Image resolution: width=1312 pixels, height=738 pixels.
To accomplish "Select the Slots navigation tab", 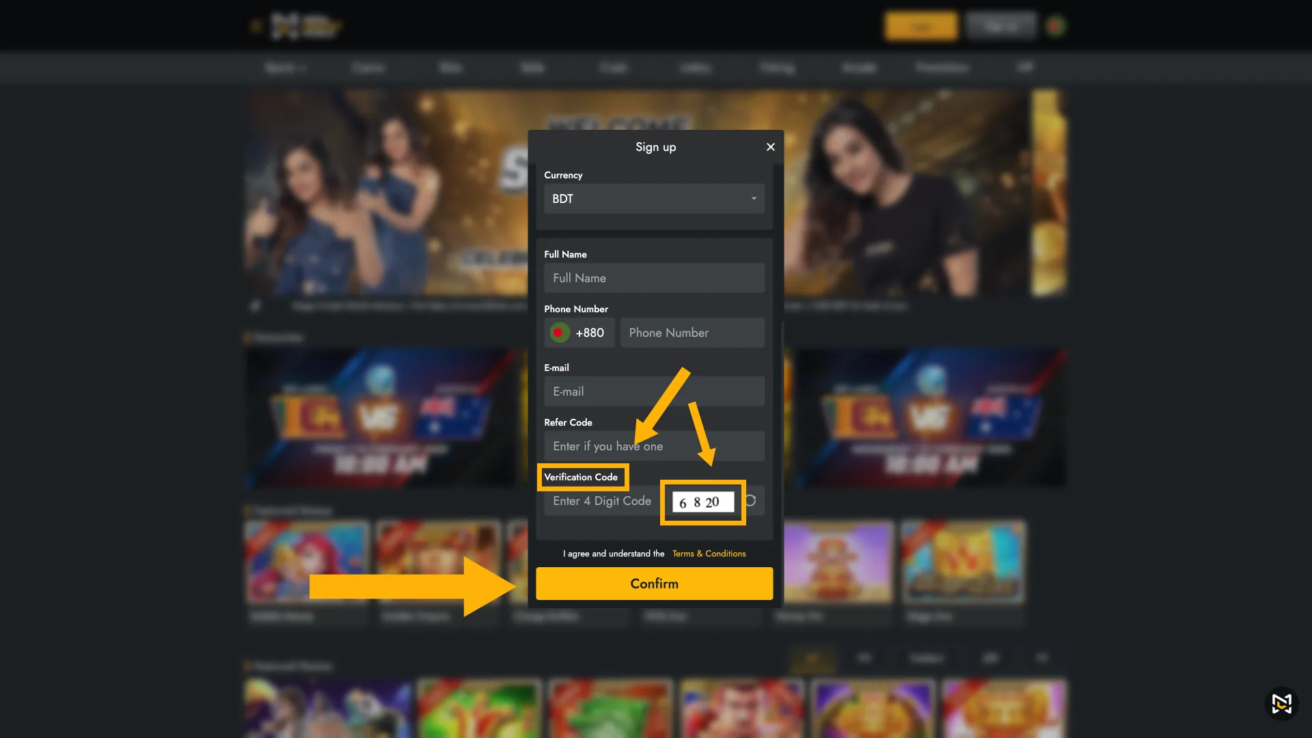I will pos(450,68).
